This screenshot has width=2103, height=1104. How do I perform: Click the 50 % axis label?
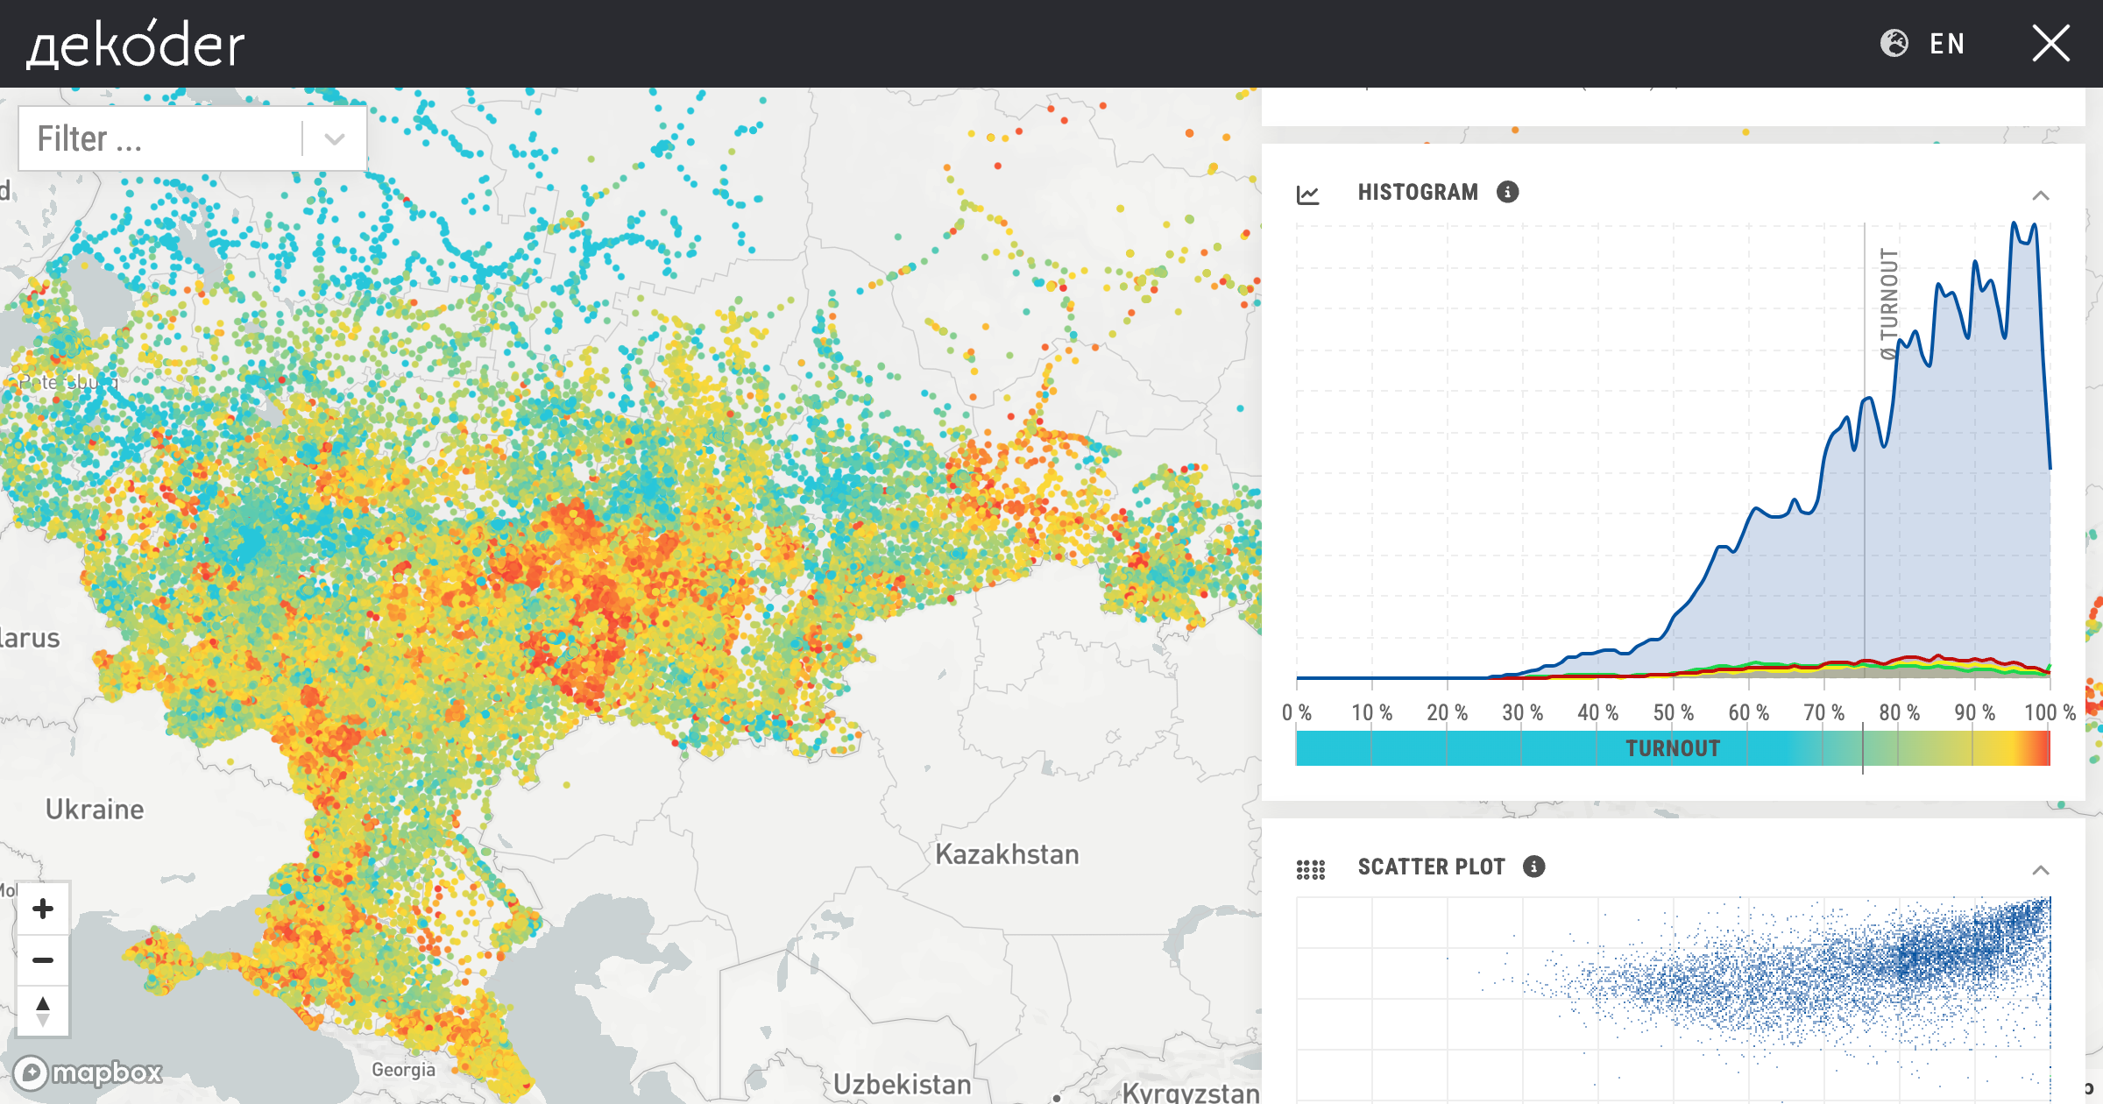[x=1673, y=712]
